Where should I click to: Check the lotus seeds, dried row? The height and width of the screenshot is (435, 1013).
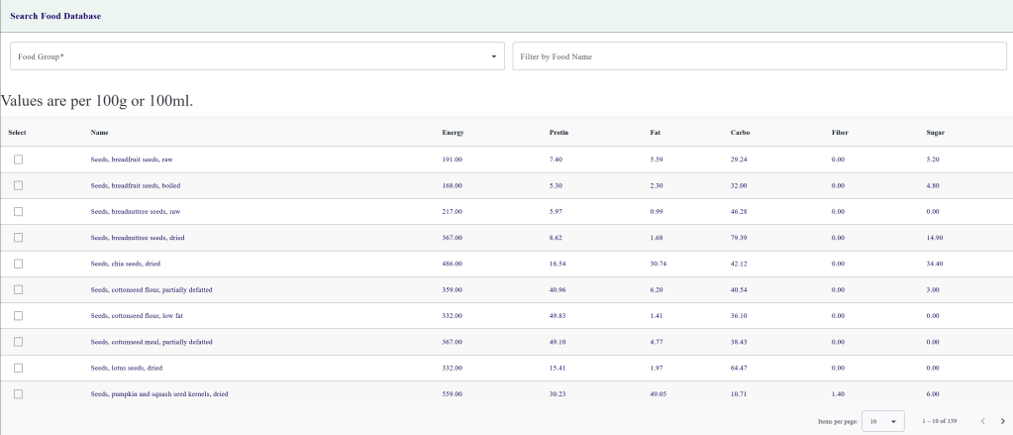tap(18, 368)
